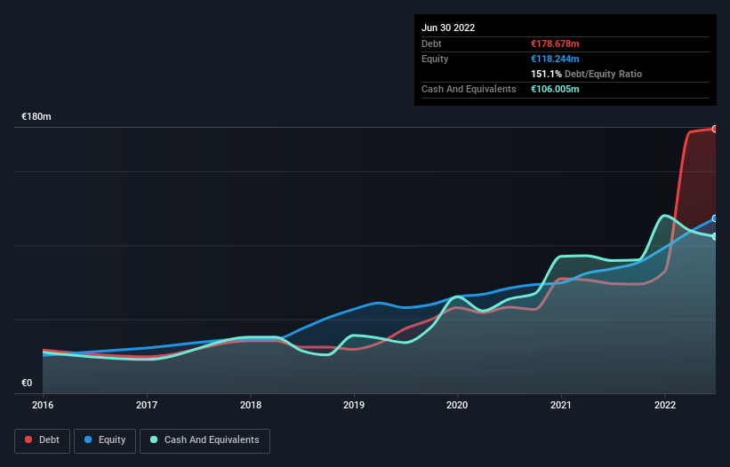Click the €0 y-axis label
The image size is (730, 467).
coord(27,383)
